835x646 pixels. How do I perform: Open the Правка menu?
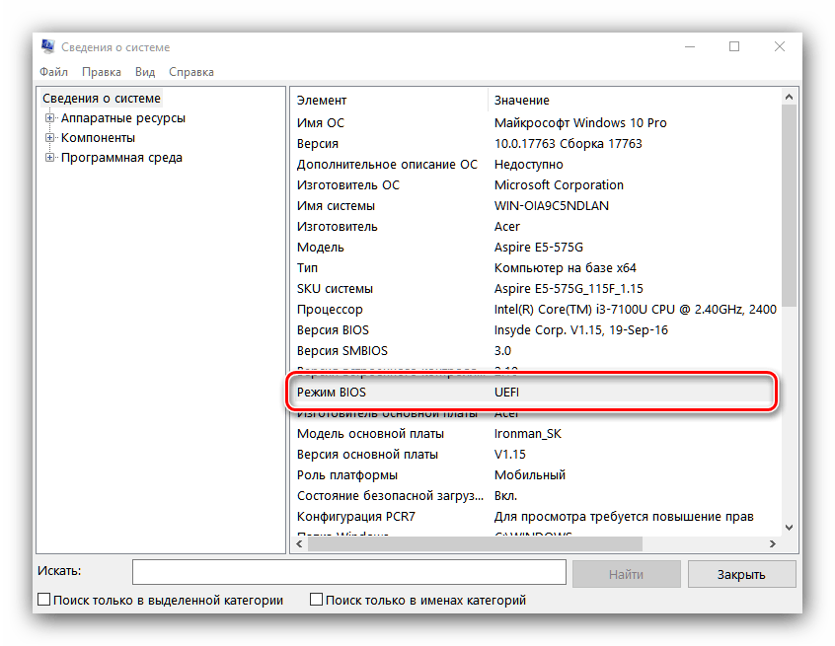tap(101, 71)
